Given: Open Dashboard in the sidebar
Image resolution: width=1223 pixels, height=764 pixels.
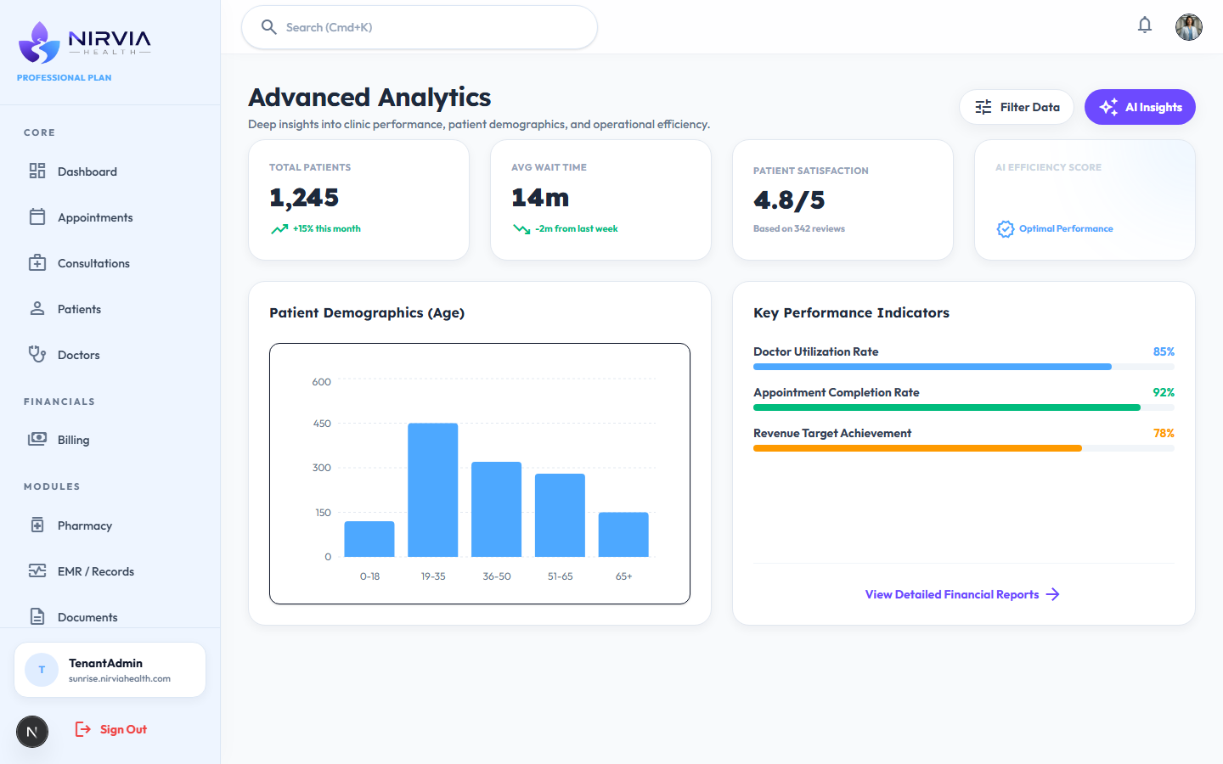Looking at the screenshot, I should coord(110,171).
